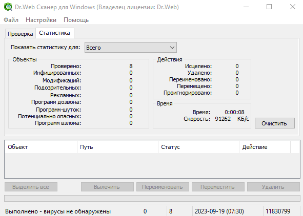
Task: Expand the Всего statistics dropdown
Action: pos(131,48)
